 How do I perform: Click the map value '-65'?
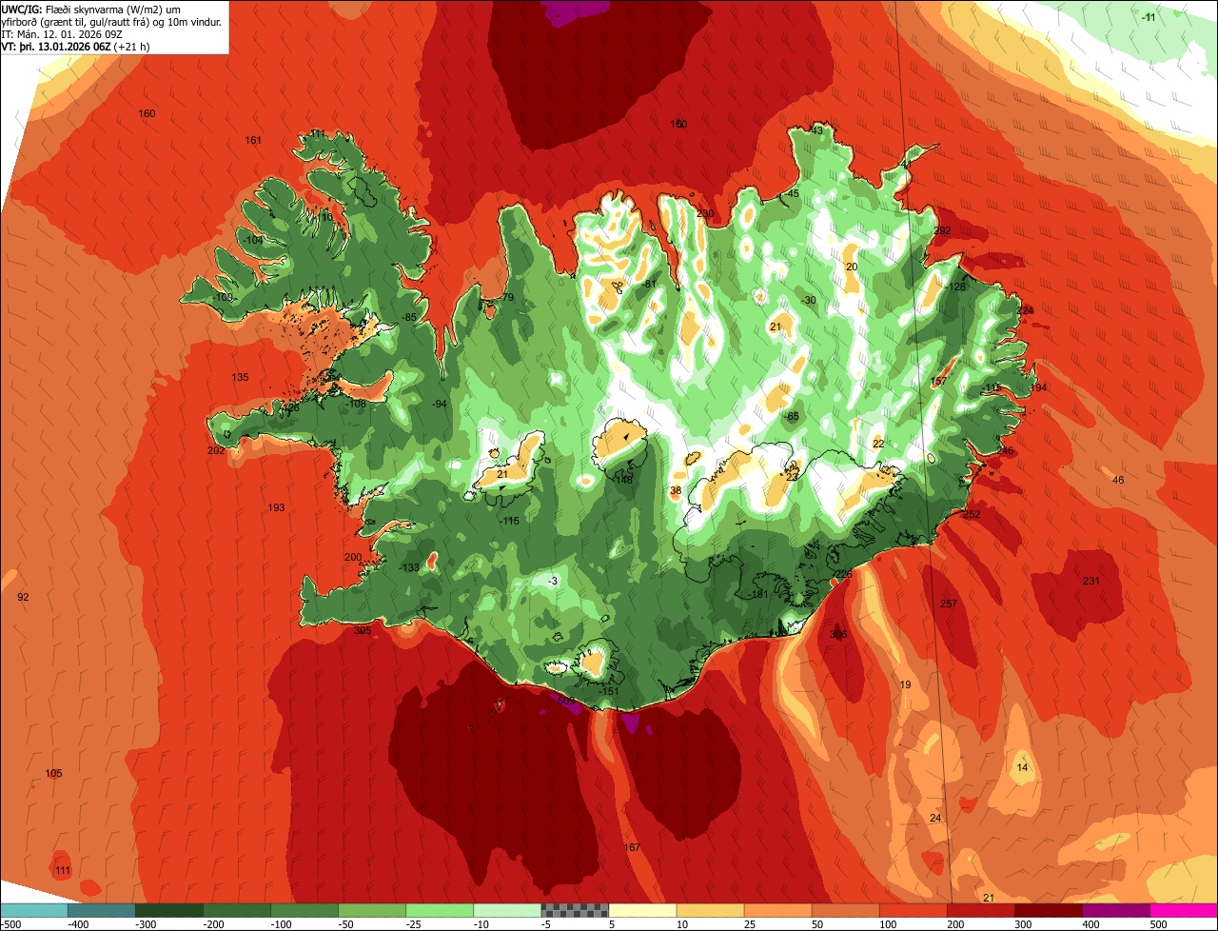coord(792,416)
